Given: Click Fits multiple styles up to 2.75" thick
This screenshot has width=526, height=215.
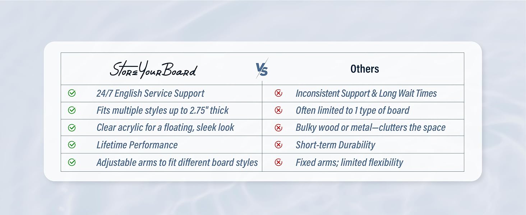Looking at the screenshot, I should pyautogui.click(x=162, y=110).
